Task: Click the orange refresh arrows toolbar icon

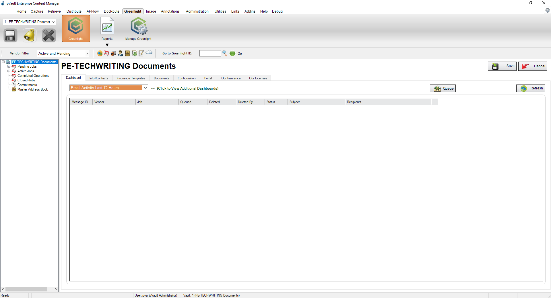Action: tap(100, 53)
